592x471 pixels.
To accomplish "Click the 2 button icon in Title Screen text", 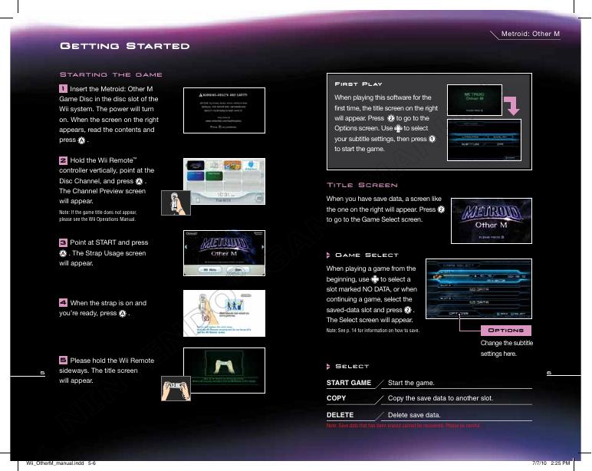I will [441, 209].
